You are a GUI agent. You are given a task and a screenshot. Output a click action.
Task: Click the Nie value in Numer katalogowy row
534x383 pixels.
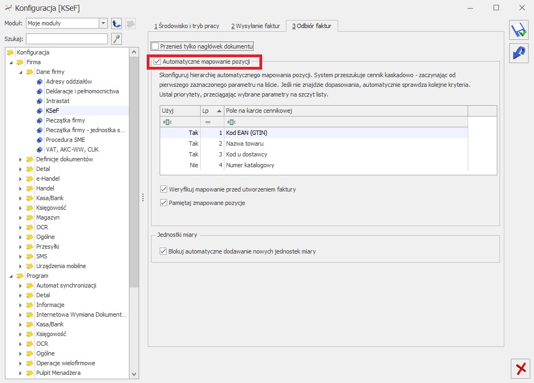coord(194,165)
